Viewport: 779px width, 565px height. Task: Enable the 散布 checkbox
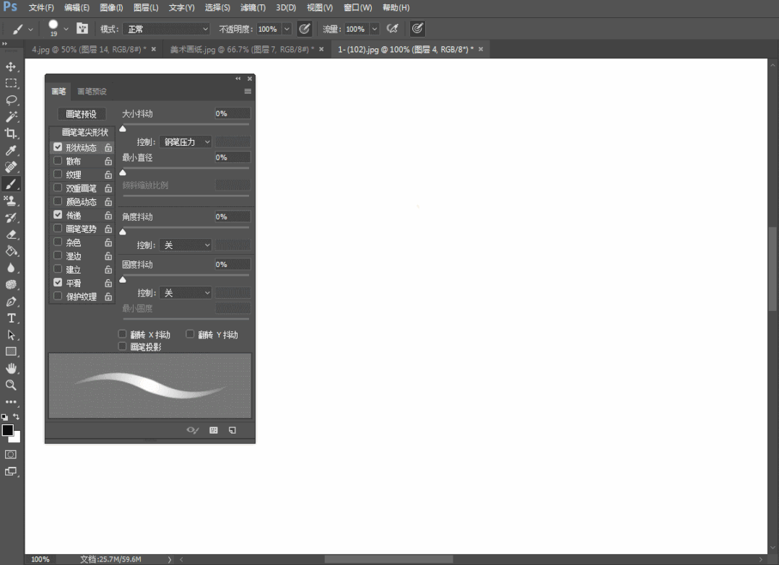tap(58, 161)
